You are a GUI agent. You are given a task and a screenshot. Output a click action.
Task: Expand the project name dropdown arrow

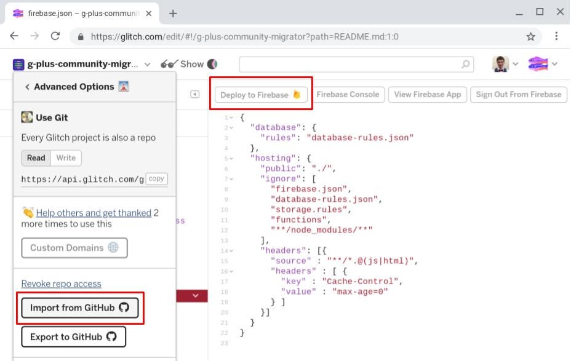click(147, 65)
